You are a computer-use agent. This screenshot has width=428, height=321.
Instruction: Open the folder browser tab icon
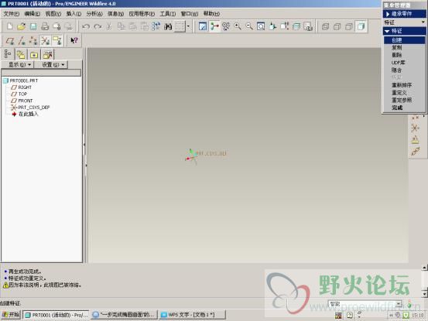point(21,55)
